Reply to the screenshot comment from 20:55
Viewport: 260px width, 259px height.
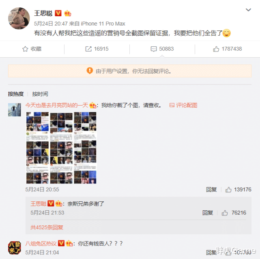211,190
